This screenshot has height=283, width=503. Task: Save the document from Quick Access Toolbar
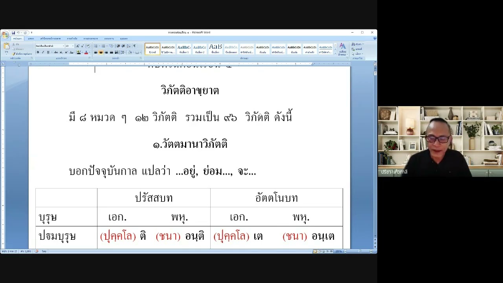tap(13, 33)
